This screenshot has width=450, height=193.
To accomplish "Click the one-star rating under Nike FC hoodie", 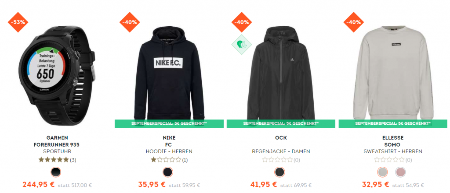I will pos(166,160).
